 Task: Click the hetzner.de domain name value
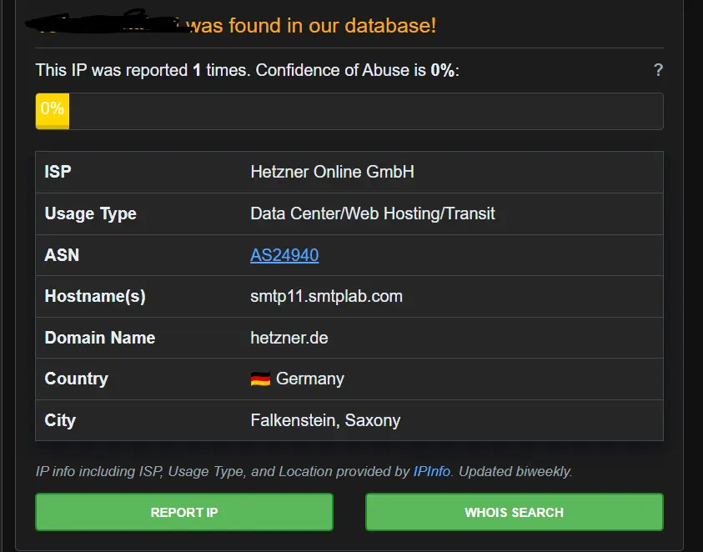(289, 338)
